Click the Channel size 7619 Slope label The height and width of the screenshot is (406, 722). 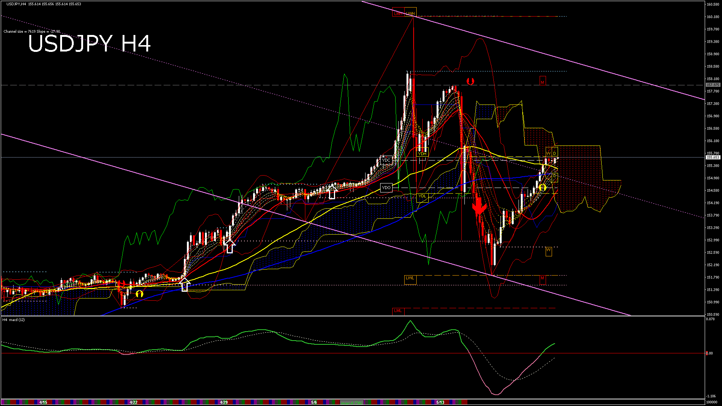32,32
